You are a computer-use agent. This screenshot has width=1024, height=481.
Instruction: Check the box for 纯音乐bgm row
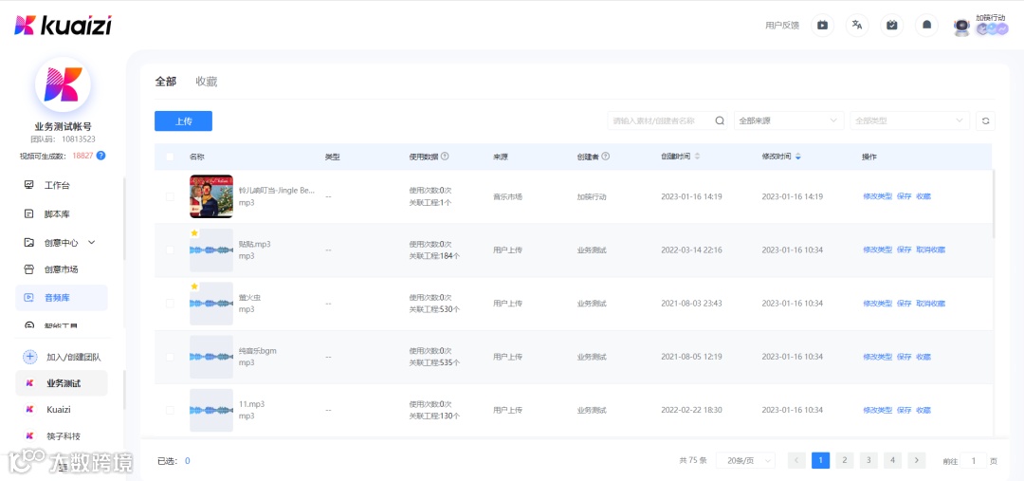click(170, 357)
